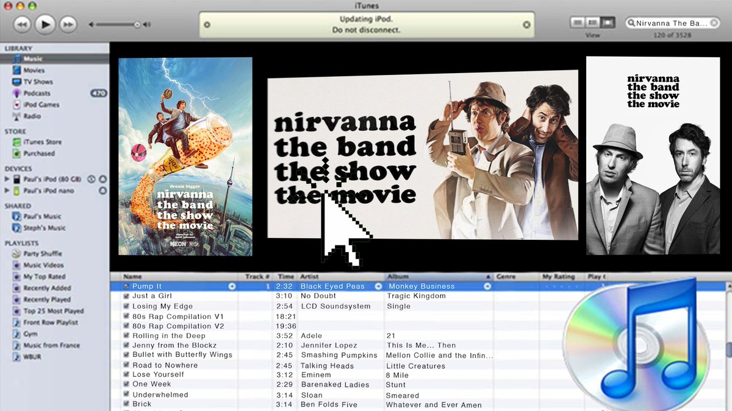Click the sync status icon for Paul's iPod (80 GB)
This screenshot has width=732, height=411.
[91, 179]
